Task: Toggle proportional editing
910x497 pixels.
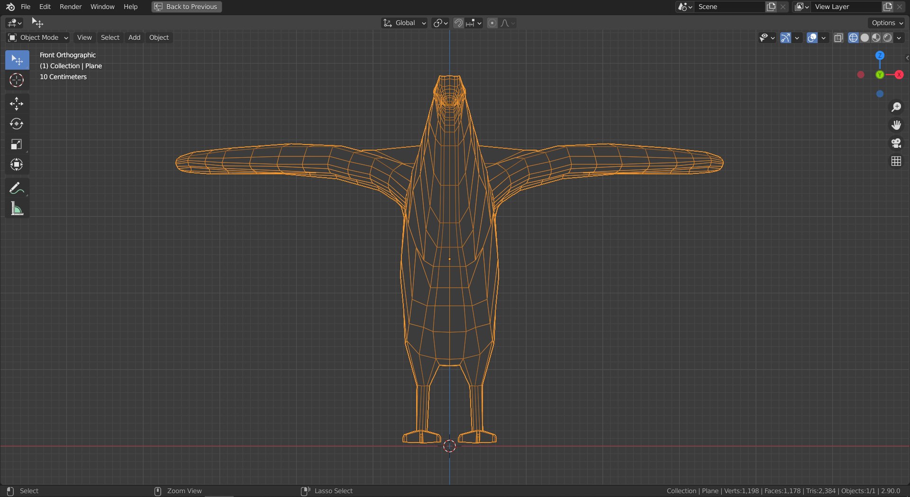Action: pyautogui.click(x=492, y=23)
